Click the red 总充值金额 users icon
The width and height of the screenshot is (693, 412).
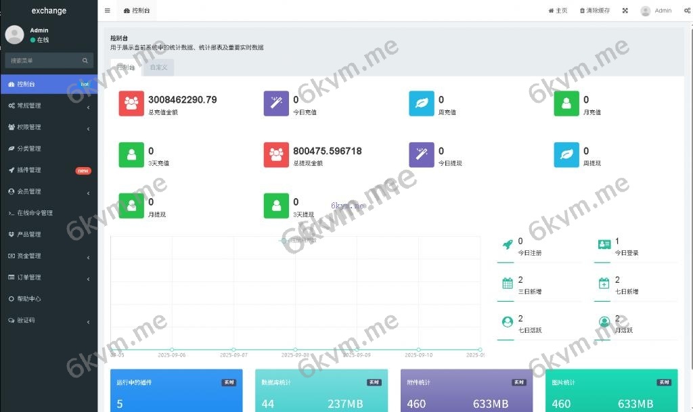[x=131, y=104]
